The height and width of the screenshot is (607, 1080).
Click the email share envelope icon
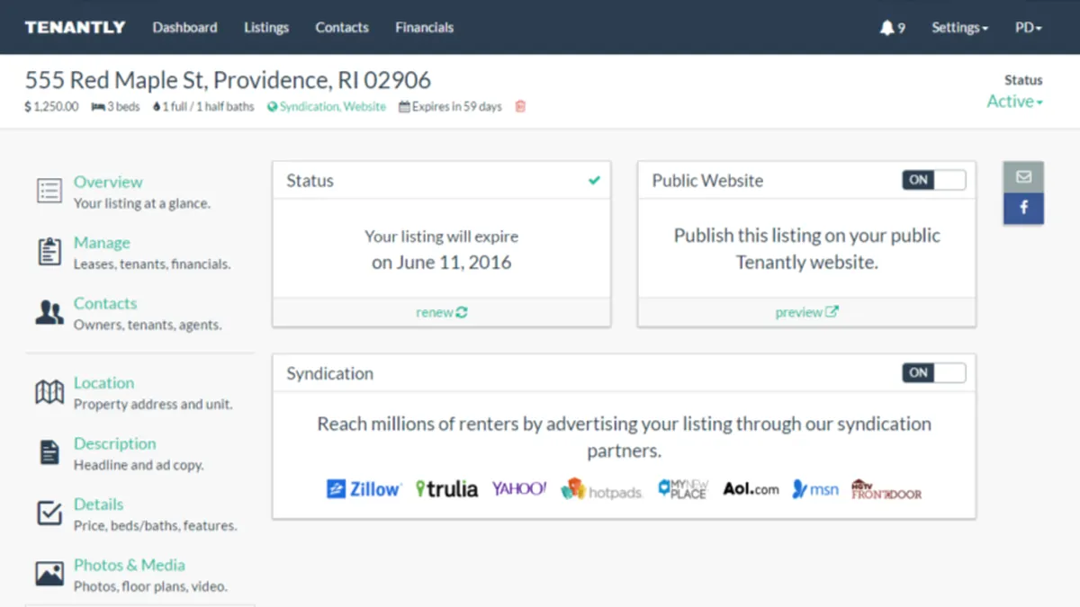point(1023,177)
